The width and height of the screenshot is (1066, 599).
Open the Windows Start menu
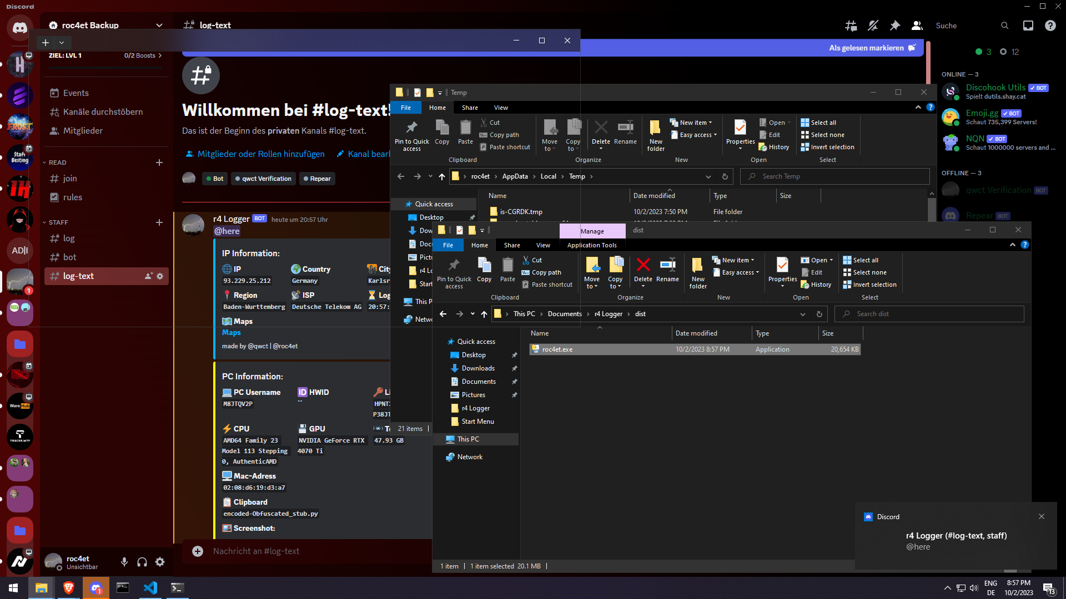coord(13,588)
